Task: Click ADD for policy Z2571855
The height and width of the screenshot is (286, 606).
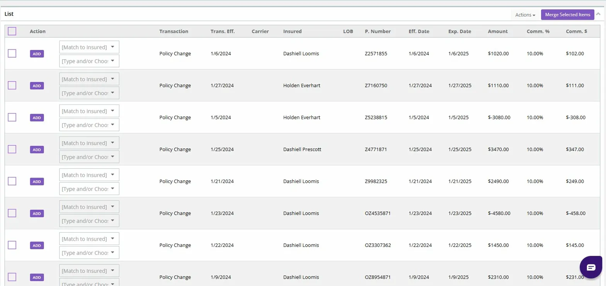Action: [x=37, y=54]
